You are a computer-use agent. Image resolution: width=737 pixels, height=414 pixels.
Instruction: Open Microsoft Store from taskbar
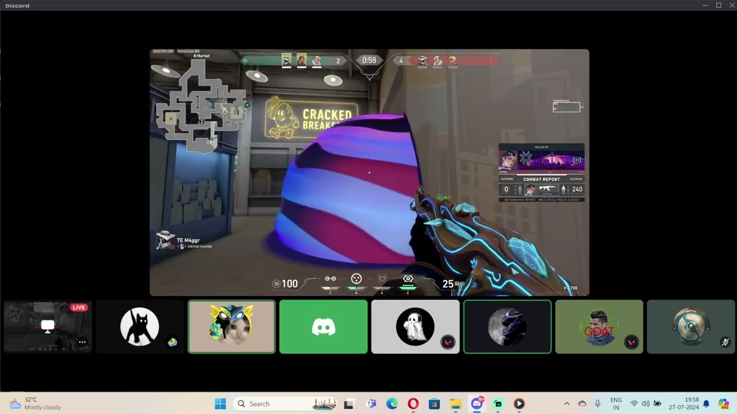click(x=434, y=404)
